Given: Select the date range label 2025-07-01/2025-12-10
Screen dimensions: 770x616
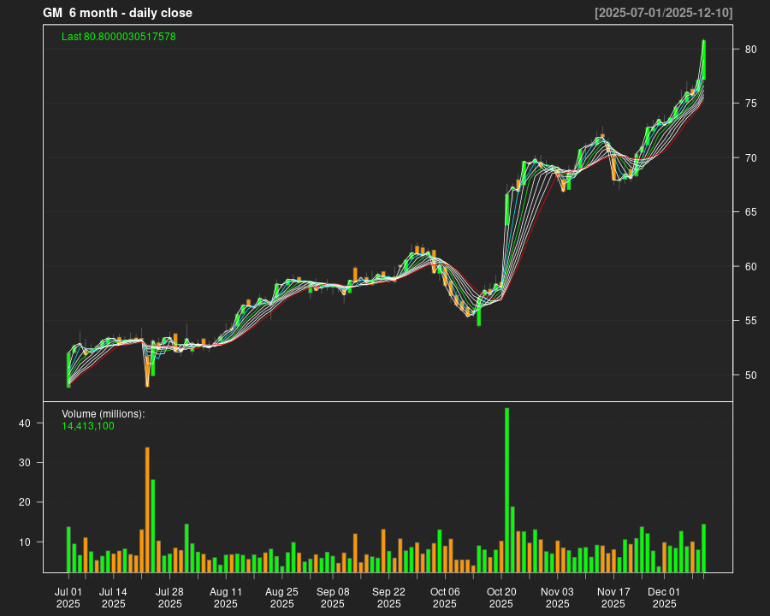Looking at the screenshot, I should tap(663, 13).
